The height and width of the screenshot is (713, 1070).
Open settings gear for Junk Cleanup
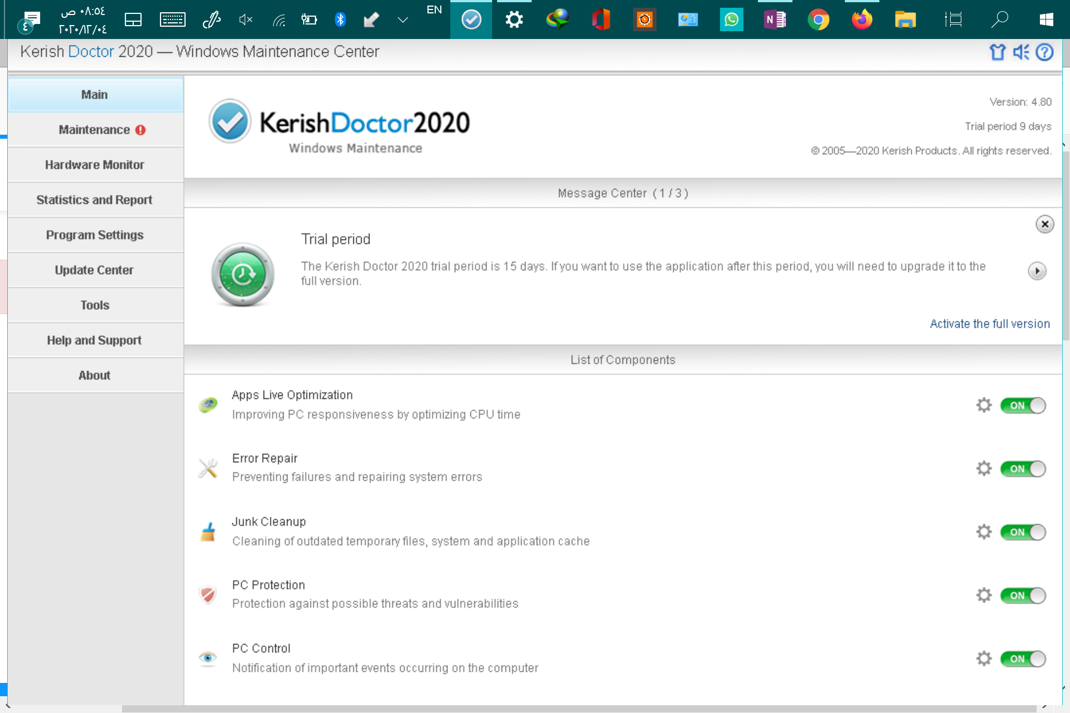(984, 532)
